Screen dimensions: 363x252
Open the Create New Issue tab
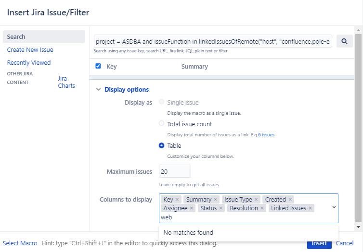coord(30,49)
